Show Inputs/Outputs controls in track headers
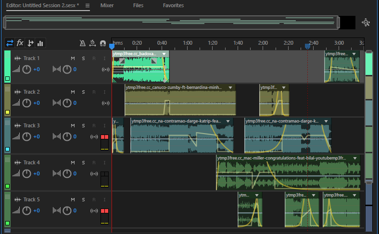379x234 pixels. (10, 43)
